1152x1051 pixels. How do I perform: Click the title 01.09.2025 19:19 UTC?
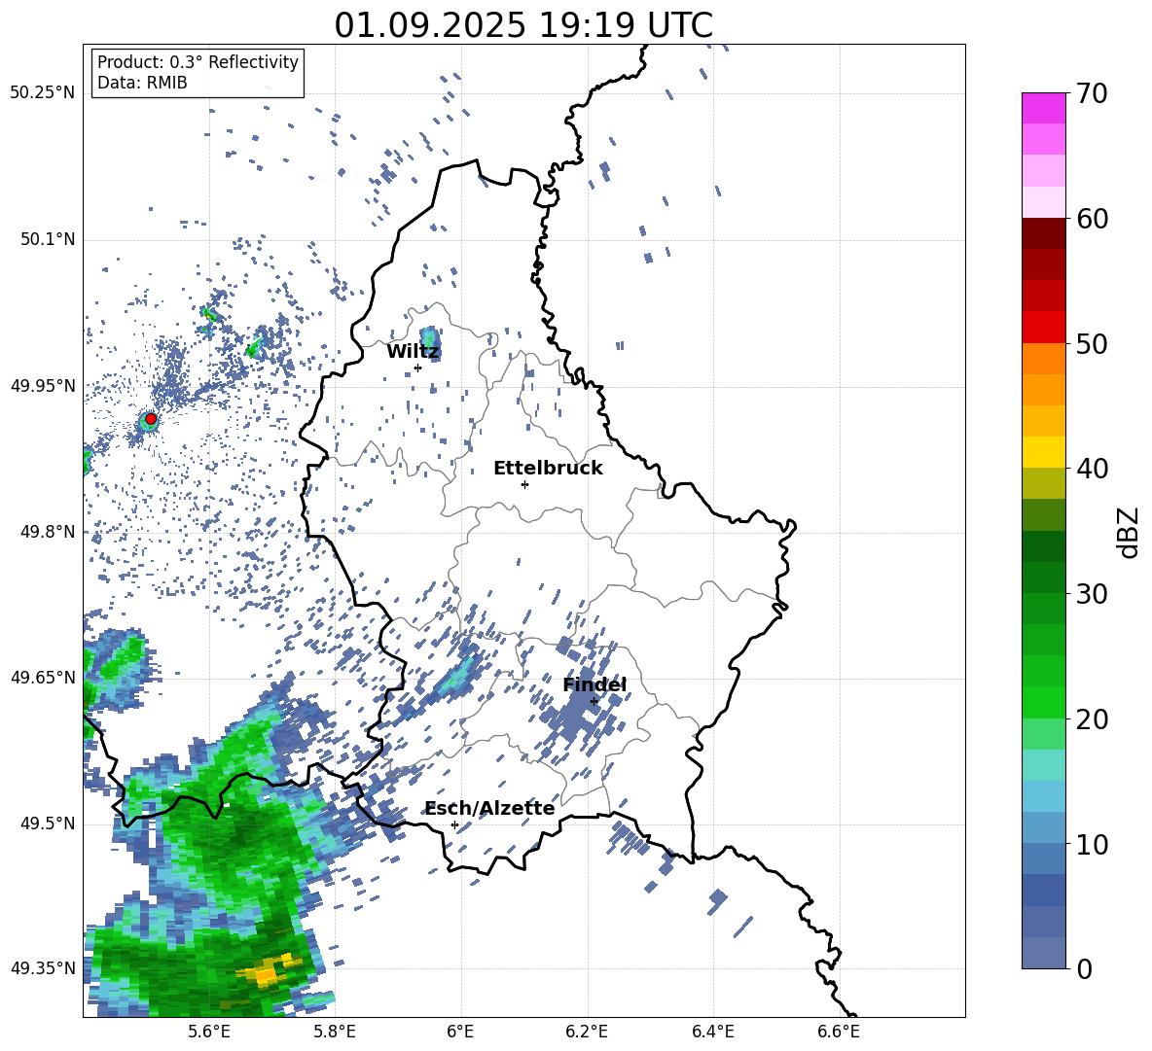[523, 25]
